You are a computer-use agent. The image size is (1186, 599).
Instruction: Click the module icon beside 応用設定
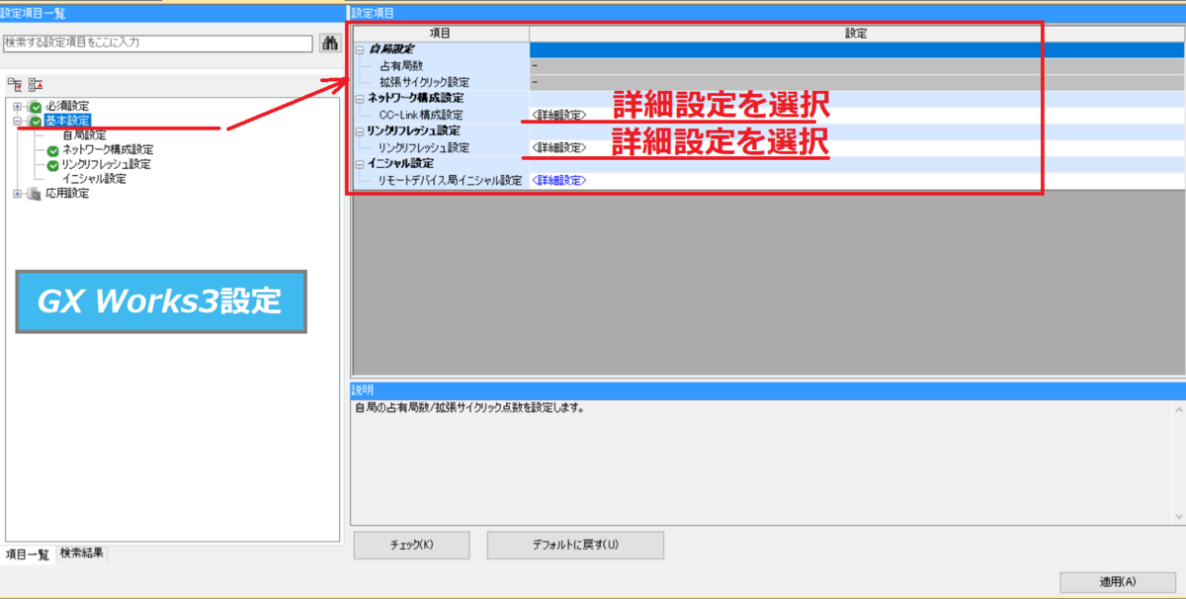pyautogui.click(x=35, y=194)
